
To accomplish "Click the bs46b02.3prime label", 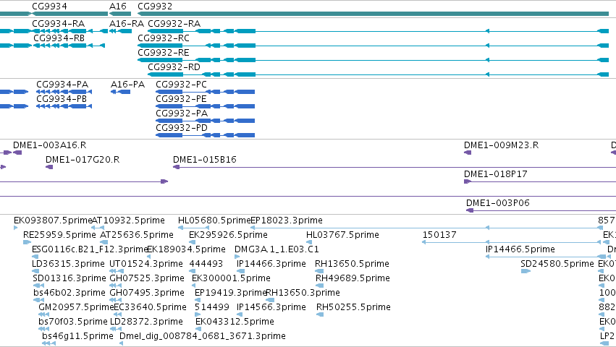I will [69, 293].
